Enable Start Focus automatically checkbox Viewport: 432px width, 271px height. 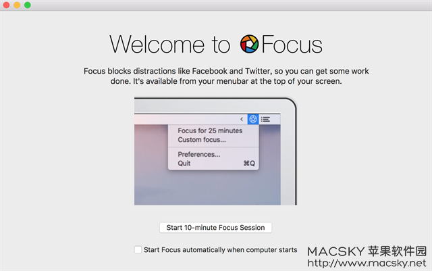[x=138, y=249]
